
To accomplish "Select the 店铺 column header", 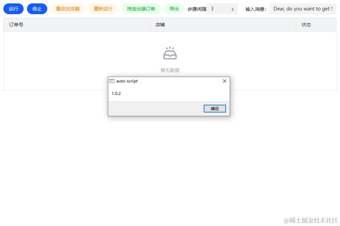I will pos(223,25).
